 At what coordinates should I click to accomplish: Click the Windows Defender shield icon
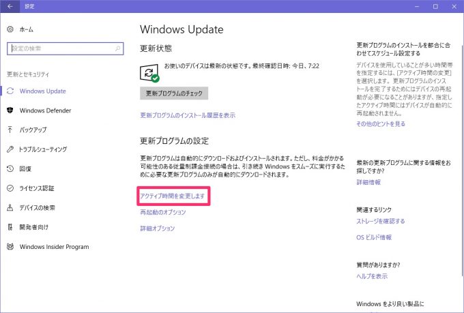coord(10,110)
